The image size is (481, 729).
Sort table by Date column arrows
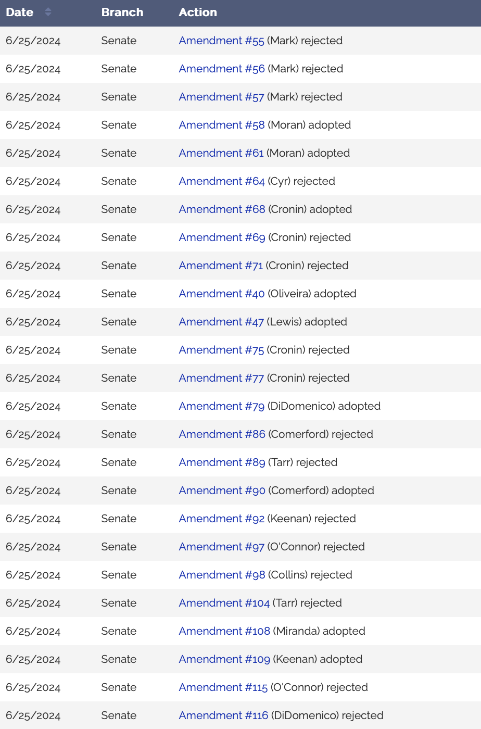(x=48, y=12)
